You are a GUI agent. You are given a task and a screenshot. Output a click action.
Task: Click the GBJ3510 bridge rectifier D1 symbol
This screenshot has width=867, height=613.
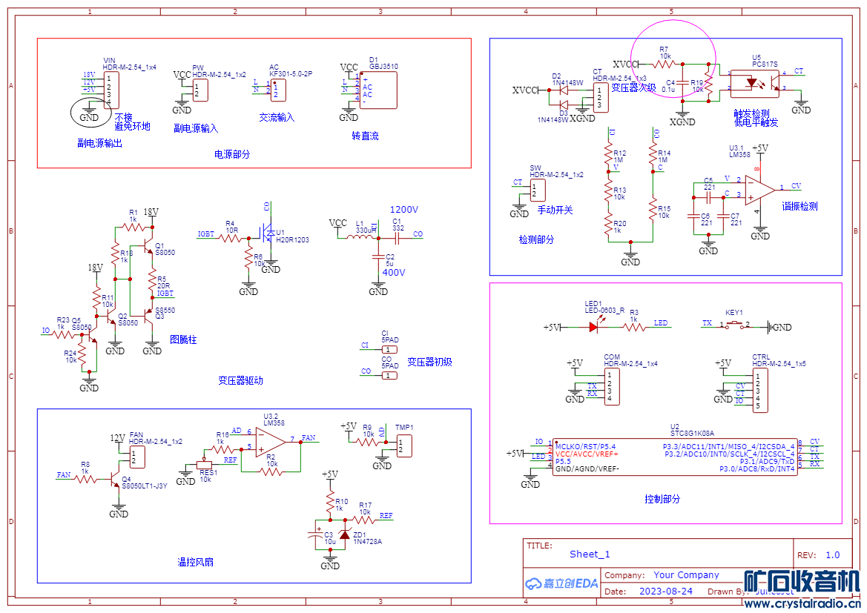tap(379, 90)
